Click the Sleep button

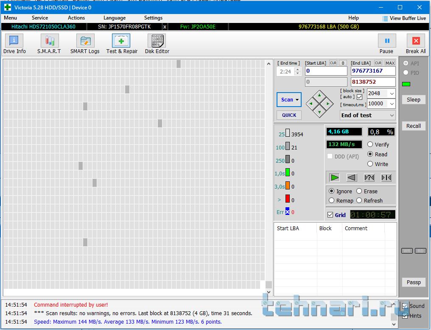tap(414, 100)
